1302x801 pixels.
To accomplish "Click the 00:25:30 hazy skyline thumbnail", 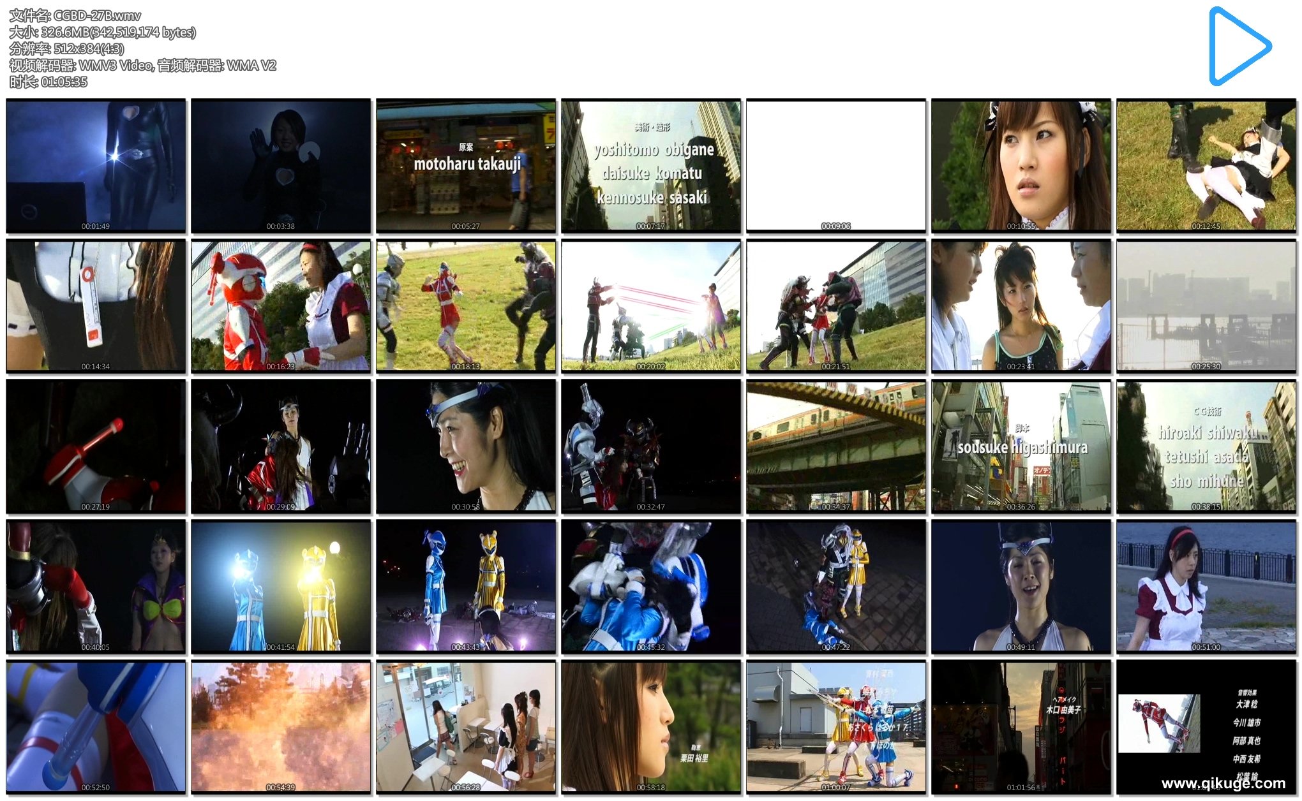I will (x=1206, y=306).
